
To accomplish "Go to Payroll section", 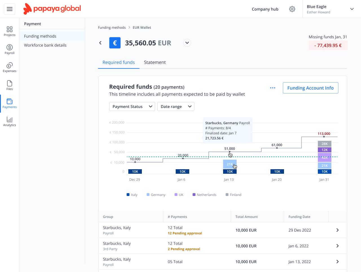I will [10, 49].
